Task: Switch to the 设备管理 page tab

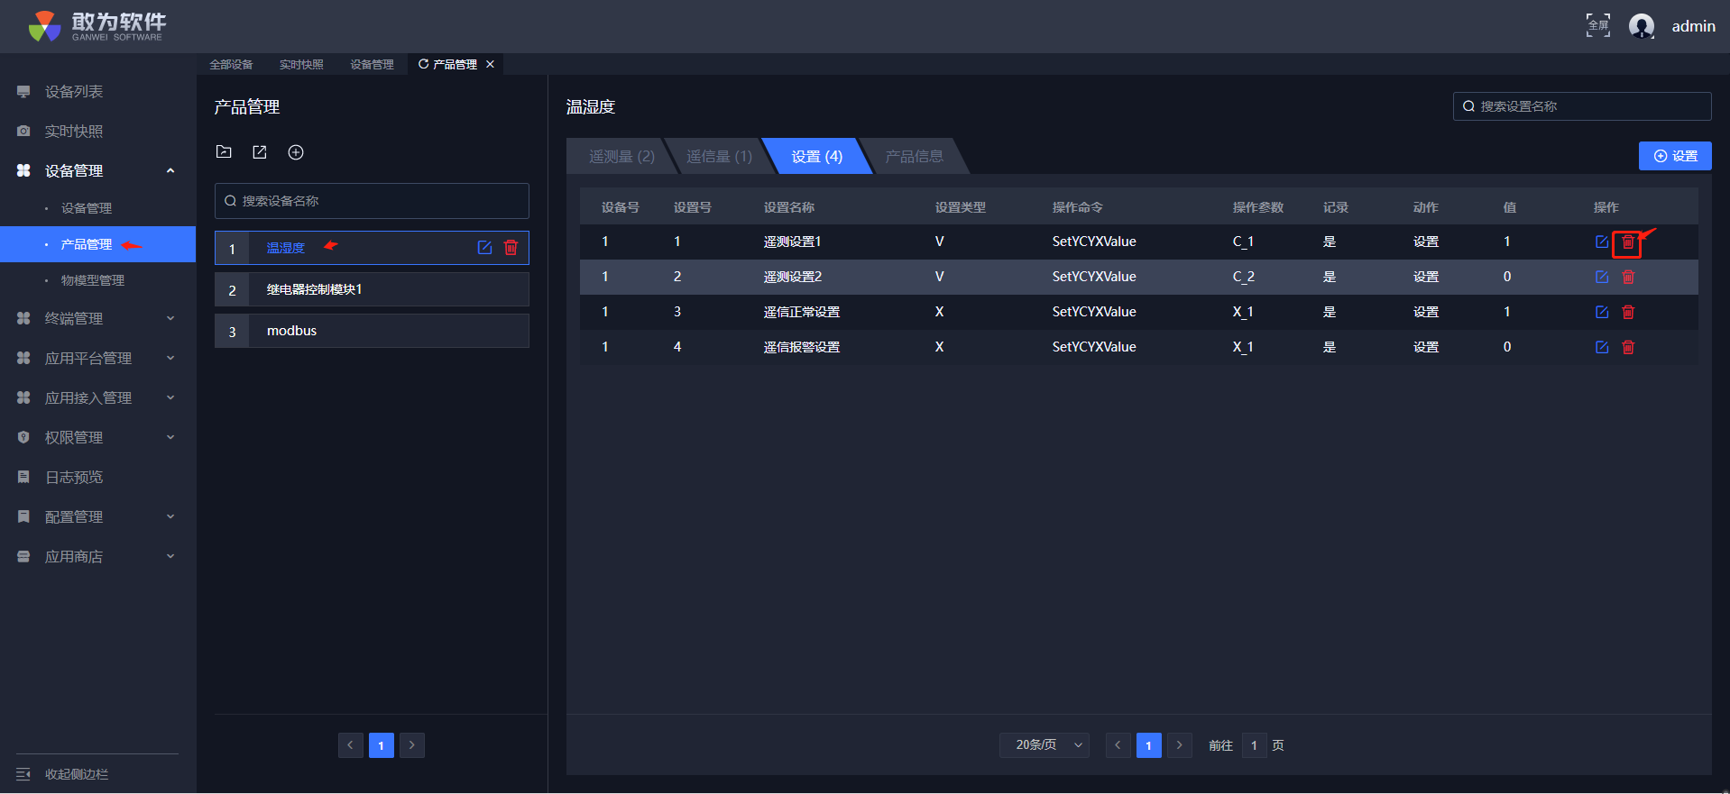Action: (372, 64)
